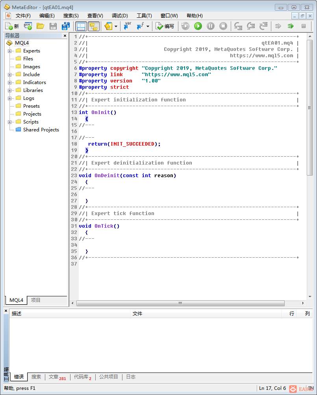This screenshot has width=317, height=395.
Task: Click the yellow styler book icon
Action: tap(108, 26)
